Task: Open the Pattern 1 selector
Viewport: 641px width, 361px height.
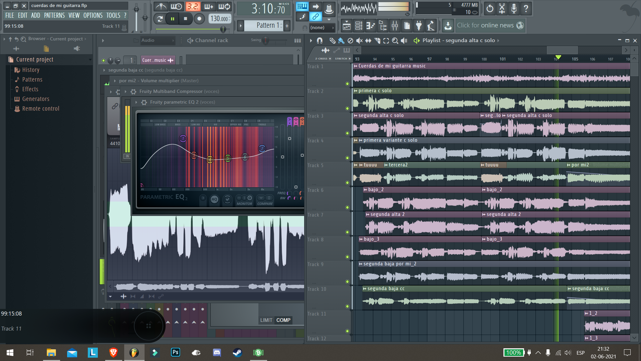Action: pyautogui.click(x=264, y=25)
